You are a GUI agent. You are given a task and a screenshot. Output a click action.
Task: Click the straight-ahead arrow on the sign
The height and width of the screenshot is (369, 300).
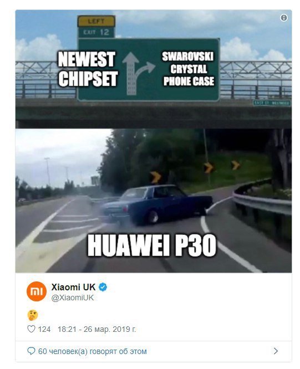click(130, 74)
